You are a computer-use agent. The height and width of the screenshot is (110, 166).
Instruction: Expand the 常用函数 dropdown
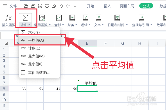pyautogui.click(x=50, y=25)
